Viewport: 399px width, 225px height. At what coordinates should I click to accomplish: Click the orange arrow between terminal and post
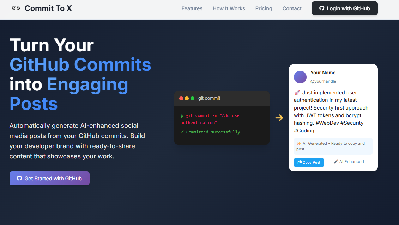(x=279, y=118)
